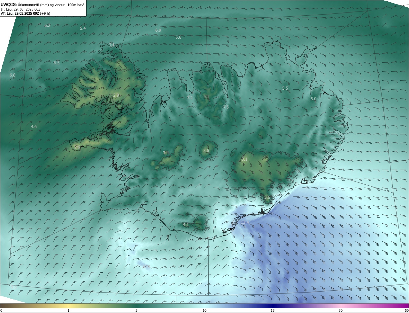Click the 4.1 value near the south coast glacier
This screenshot has width=409, height=313.
click(186, 225)
